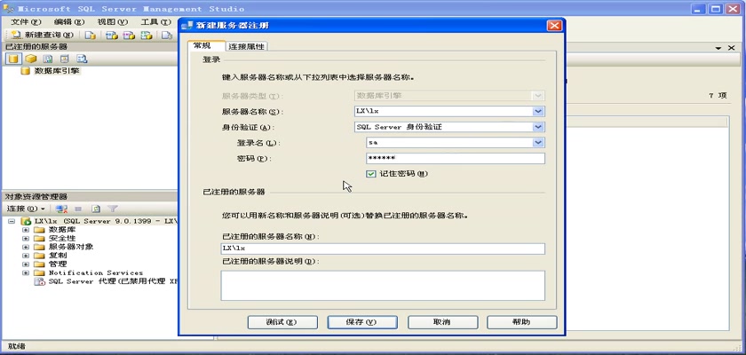Expand the 数据库 folder node
This screenshot has width=746, height=355.
[x=26, y=230]
